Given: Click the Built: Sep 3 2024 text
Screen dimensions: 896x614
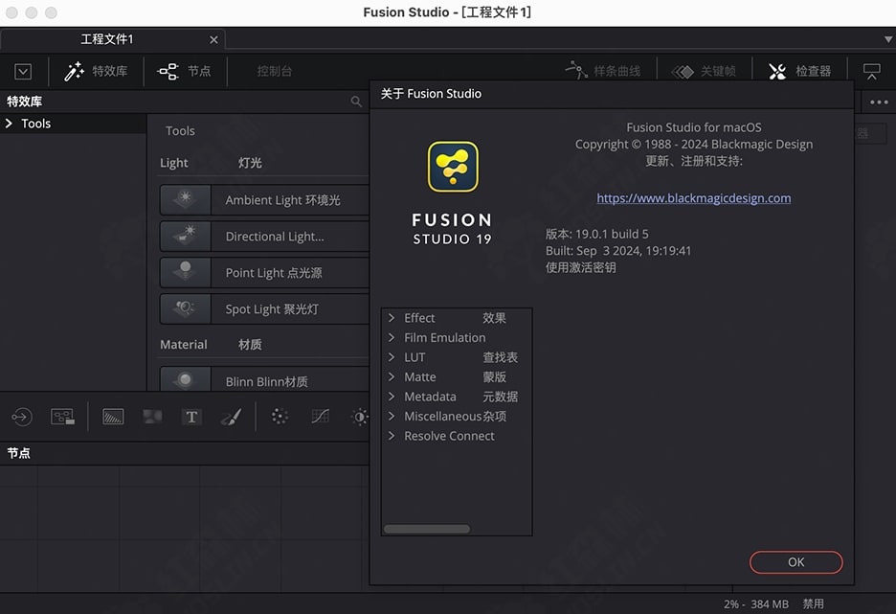Looking at the screenshot, I should pos(618,251).
